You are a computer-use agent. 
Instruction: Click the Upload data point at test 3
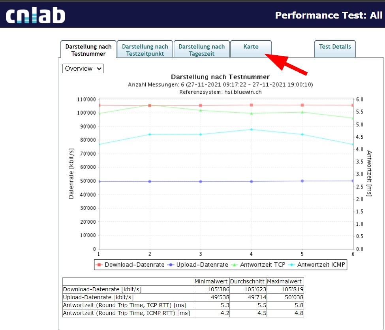click(x=201, y=181)
